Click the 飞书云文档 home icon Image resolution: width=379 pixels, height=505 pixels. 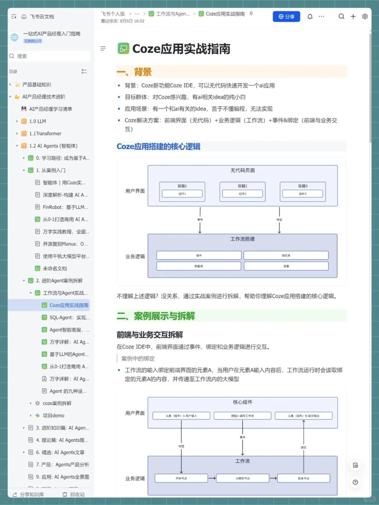point(24,16)
